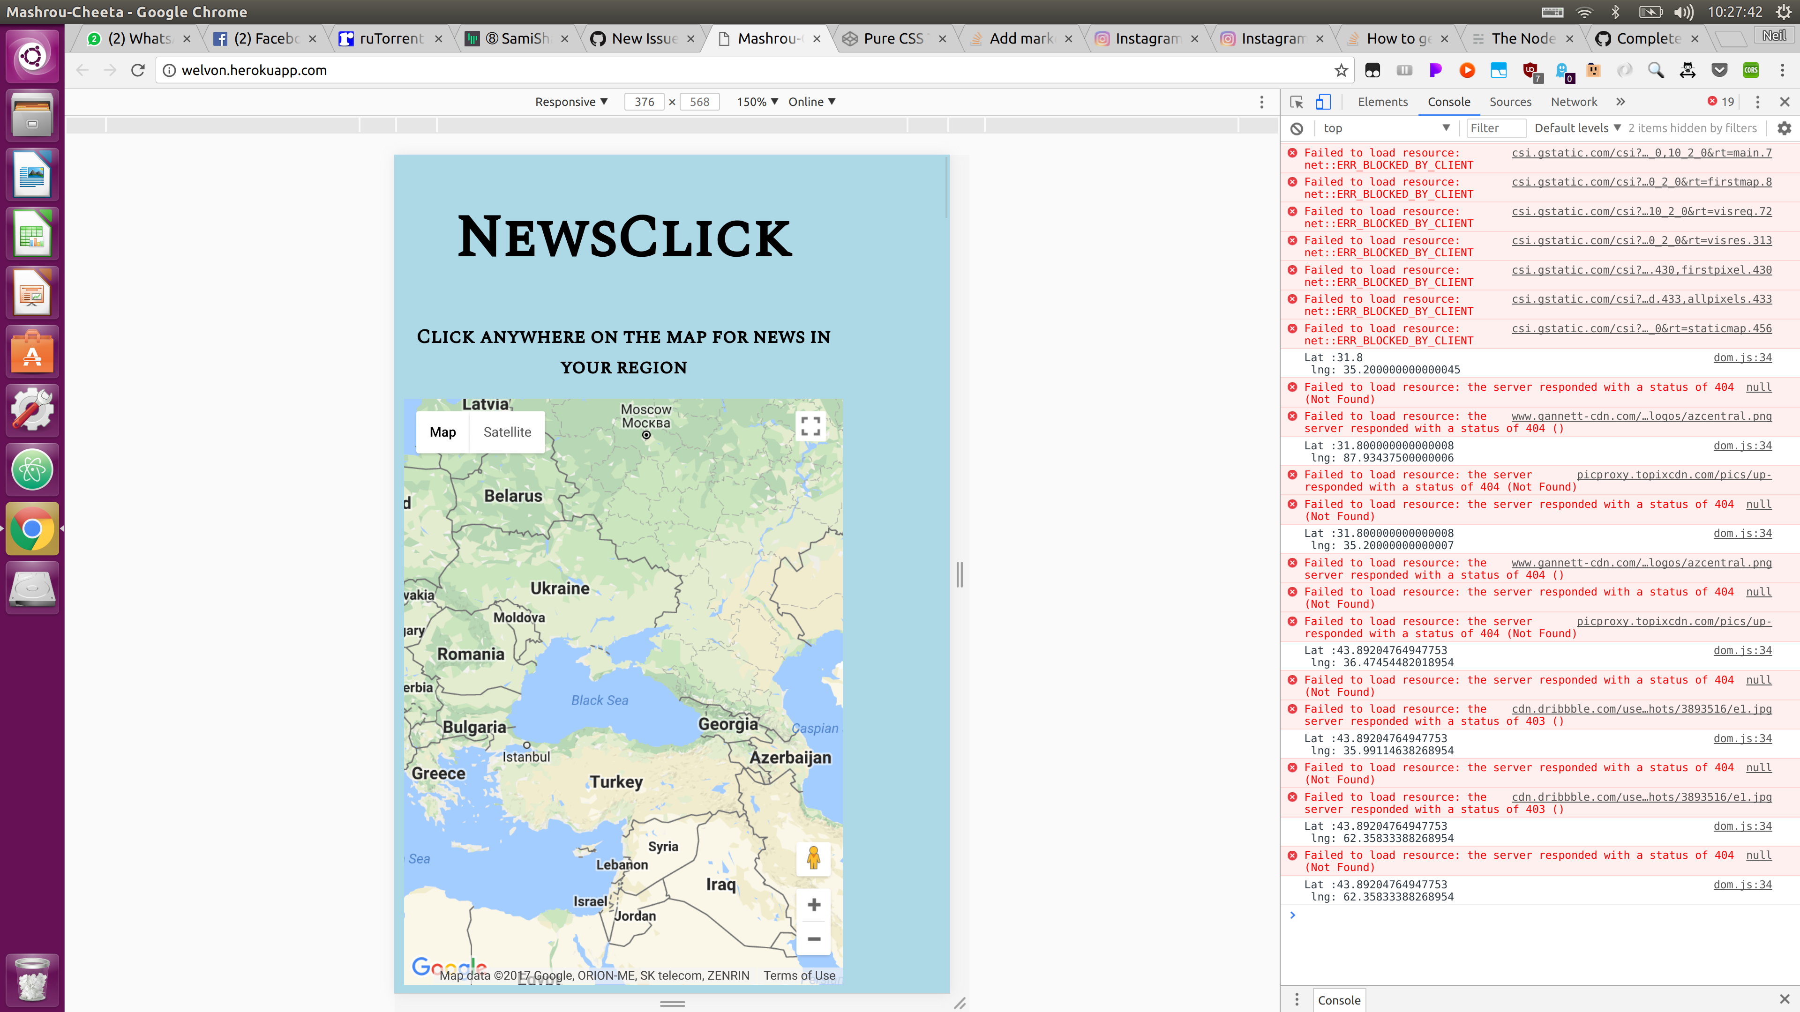Zoom in on the map
The height and width of the screenshot is (1012, 1800).
pos(813,905)
